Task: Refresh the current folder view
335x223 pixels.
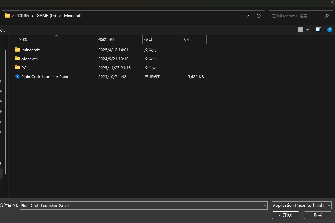Action: tap(258, 15)
